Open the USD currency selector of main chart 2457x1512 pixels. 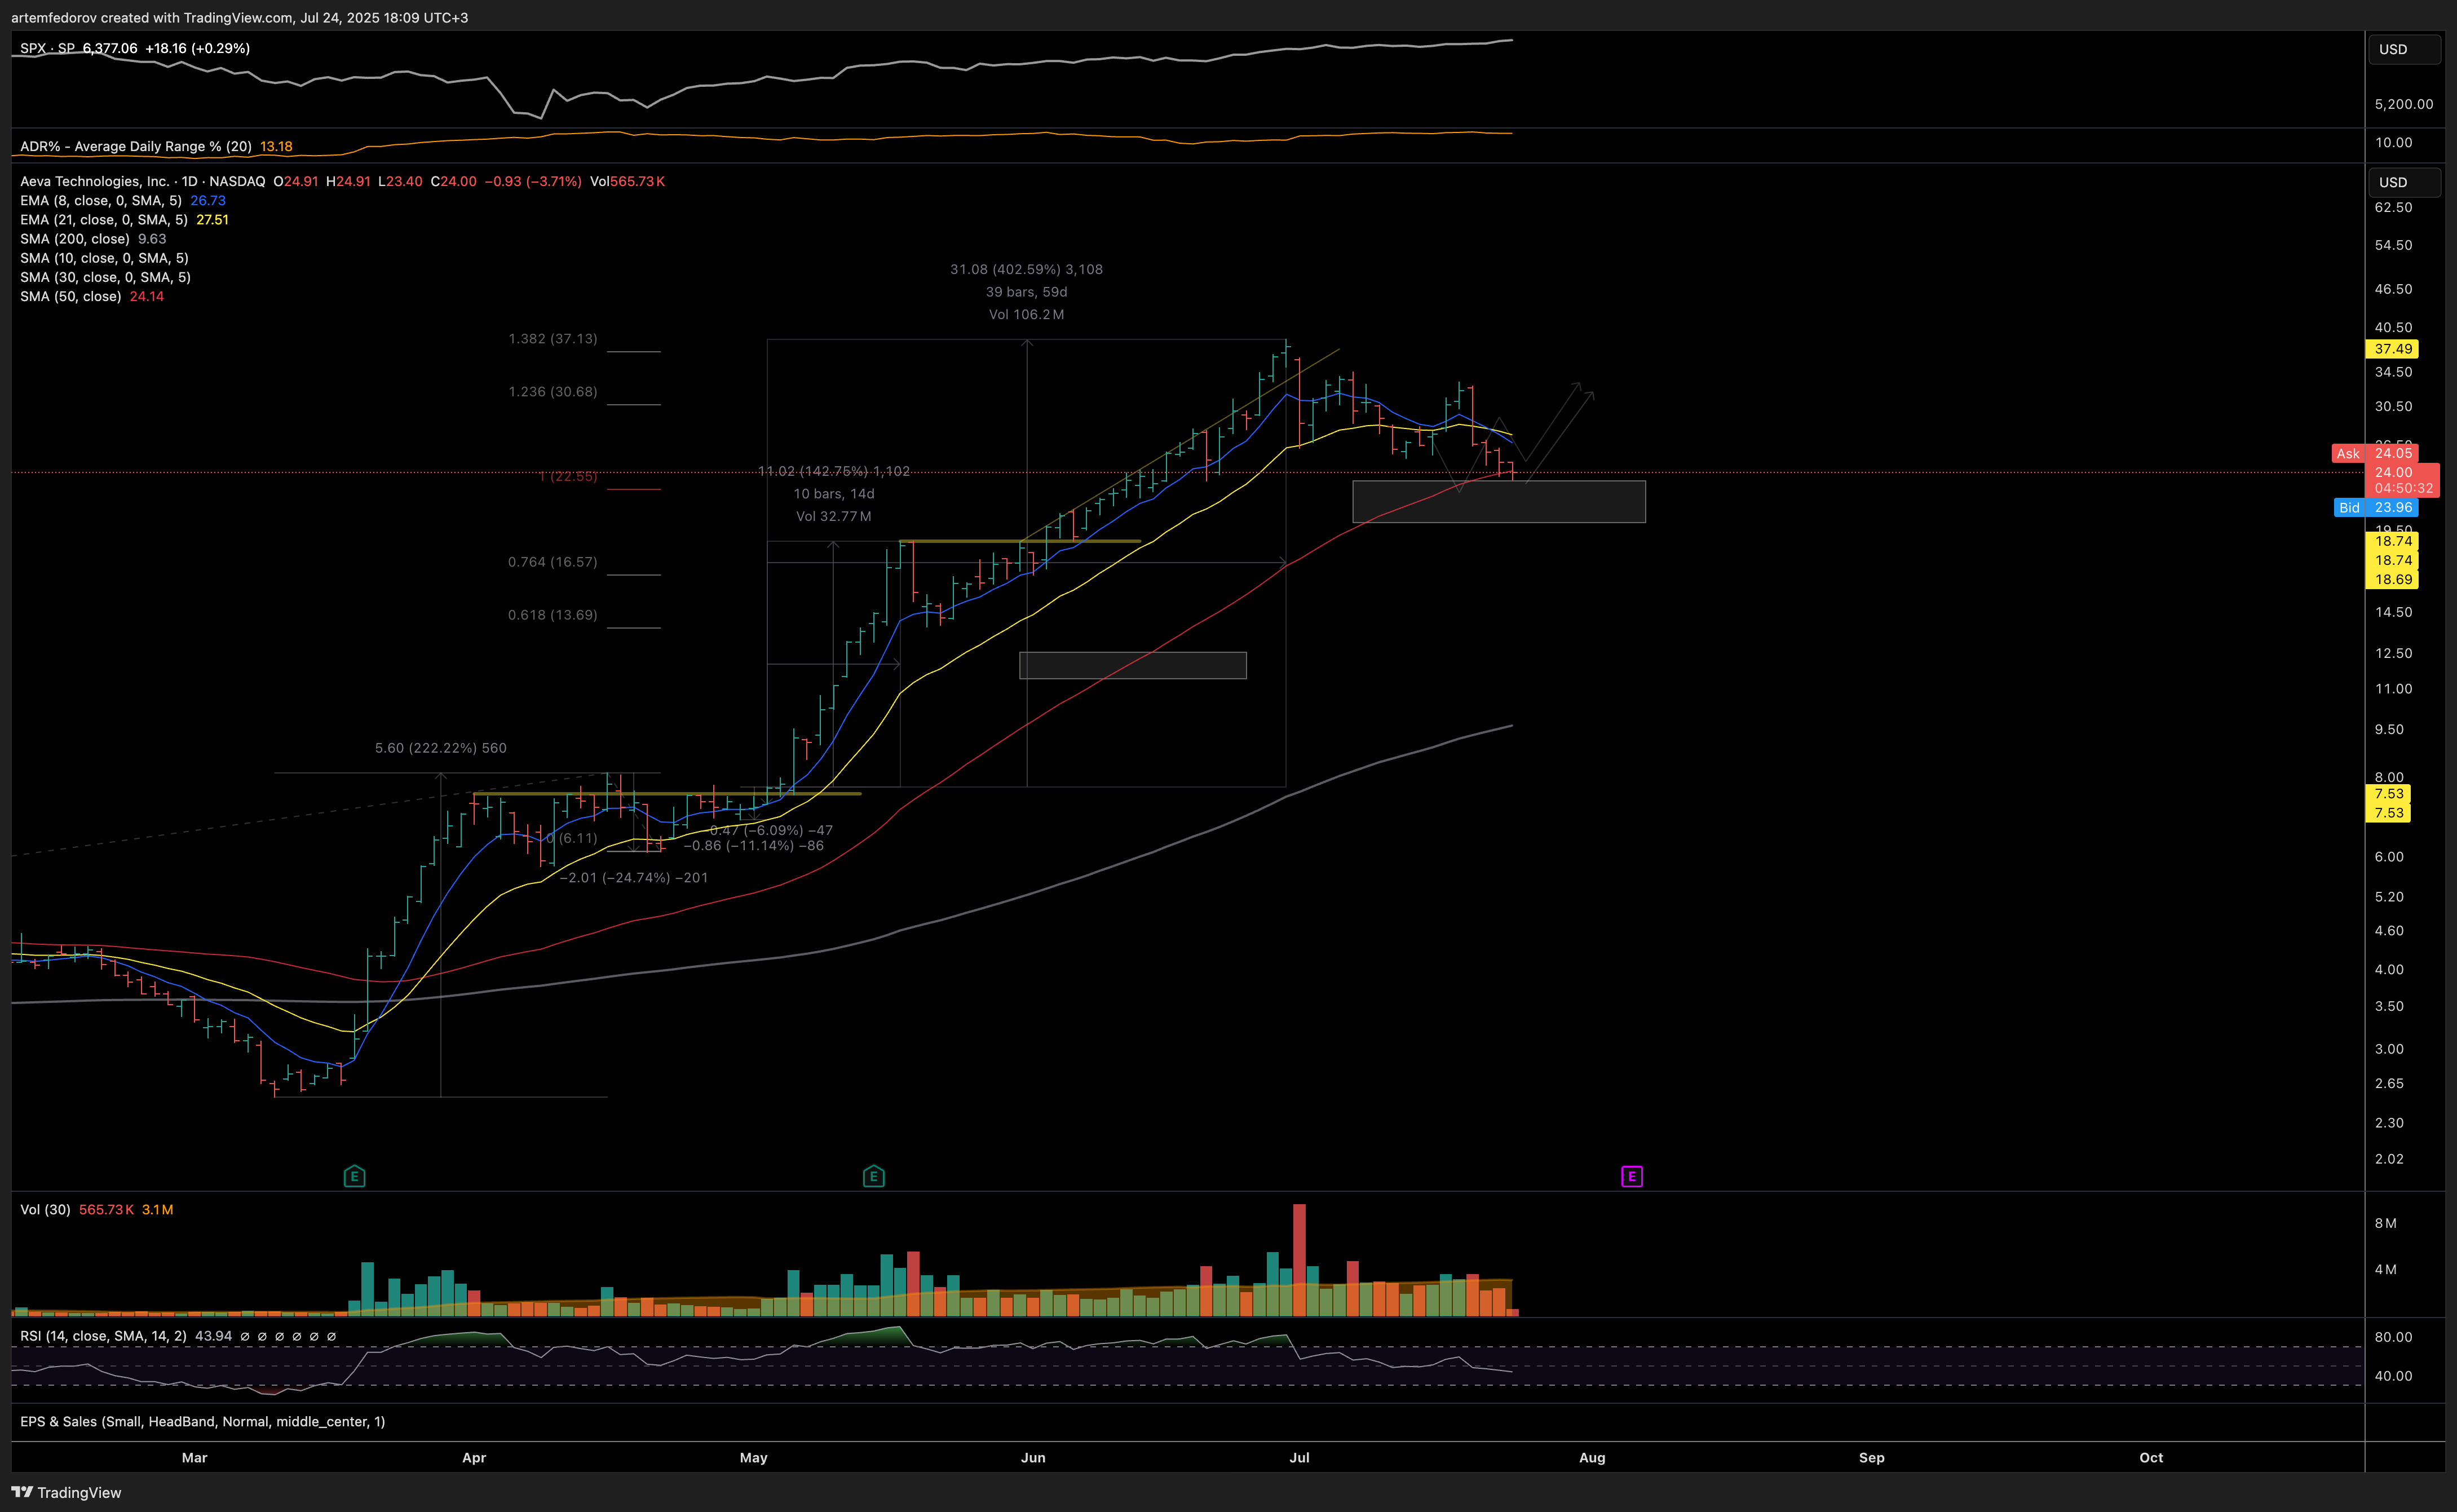2404,182
